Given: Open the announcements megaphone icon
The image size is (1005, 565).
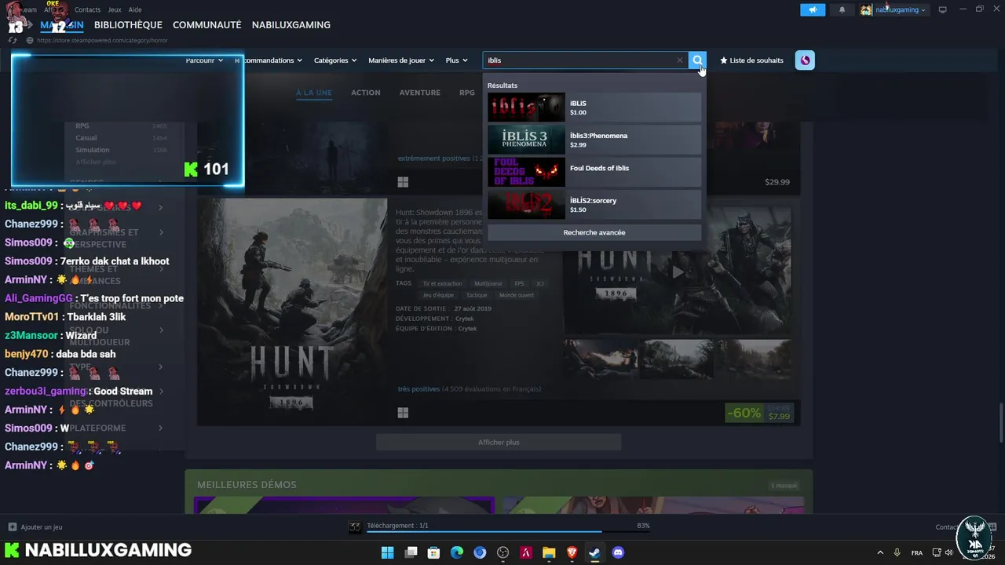Looking at the screenshot, I should pos(813,9).
